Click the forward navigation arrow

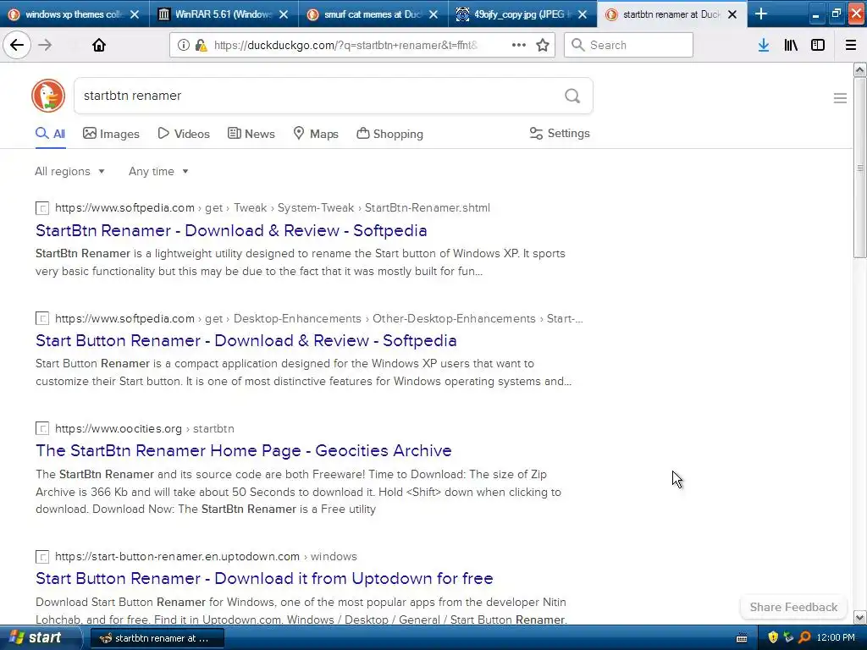(46, 45)
